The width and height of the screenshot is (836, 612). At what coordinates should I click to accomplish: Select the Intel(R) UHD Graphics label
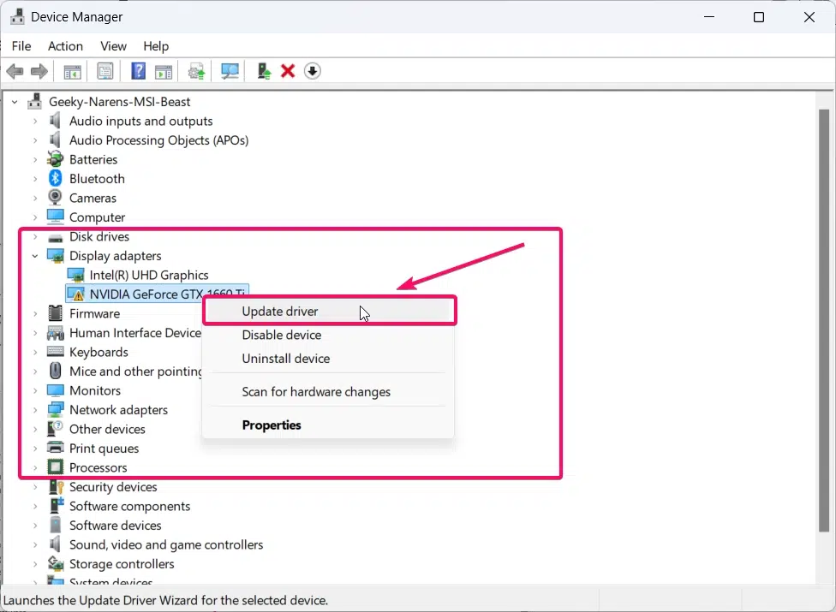click(x=149, y=275)
